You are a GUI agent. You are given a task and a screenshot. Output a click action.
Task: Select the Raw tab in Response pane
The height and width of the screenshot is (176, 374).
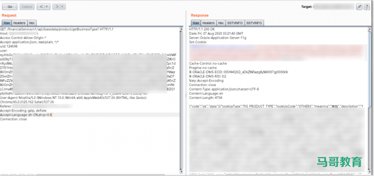point(196,23)
